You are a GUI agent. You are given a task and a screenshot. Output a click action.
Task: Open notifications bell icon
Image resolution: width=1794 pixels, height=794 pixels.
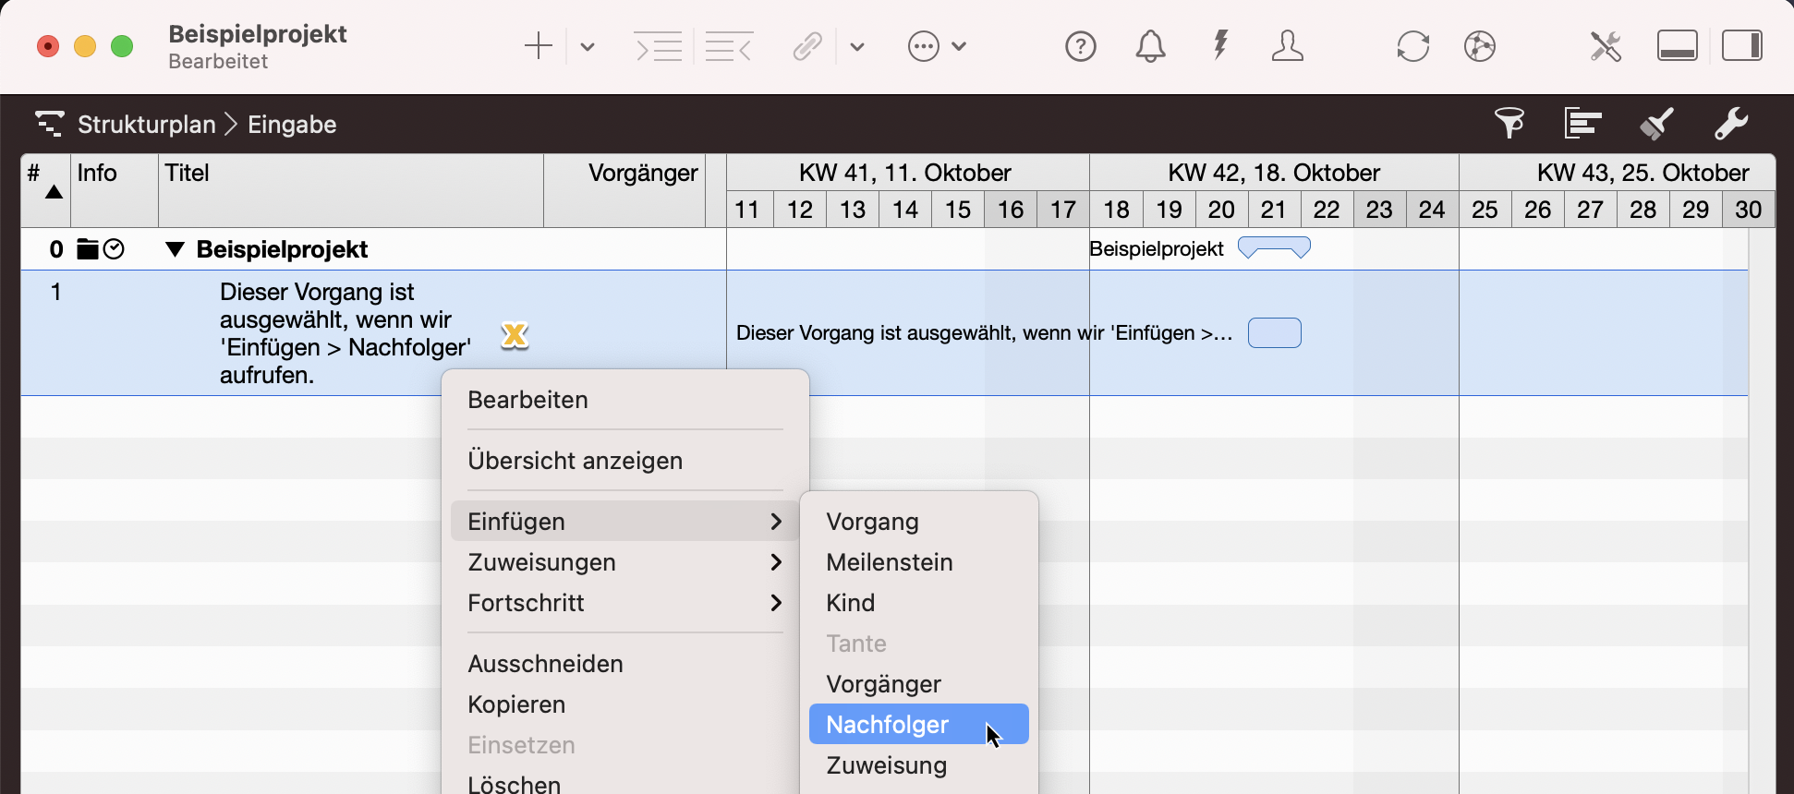coord(1150,46)
